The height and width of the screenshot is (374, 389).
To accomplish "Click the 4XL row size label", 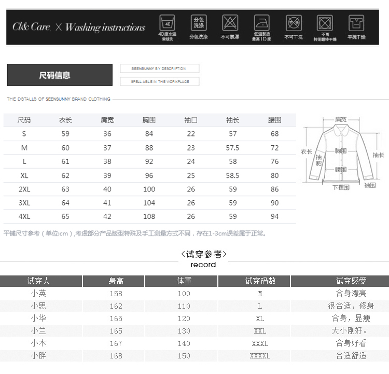I will (24, 216).
